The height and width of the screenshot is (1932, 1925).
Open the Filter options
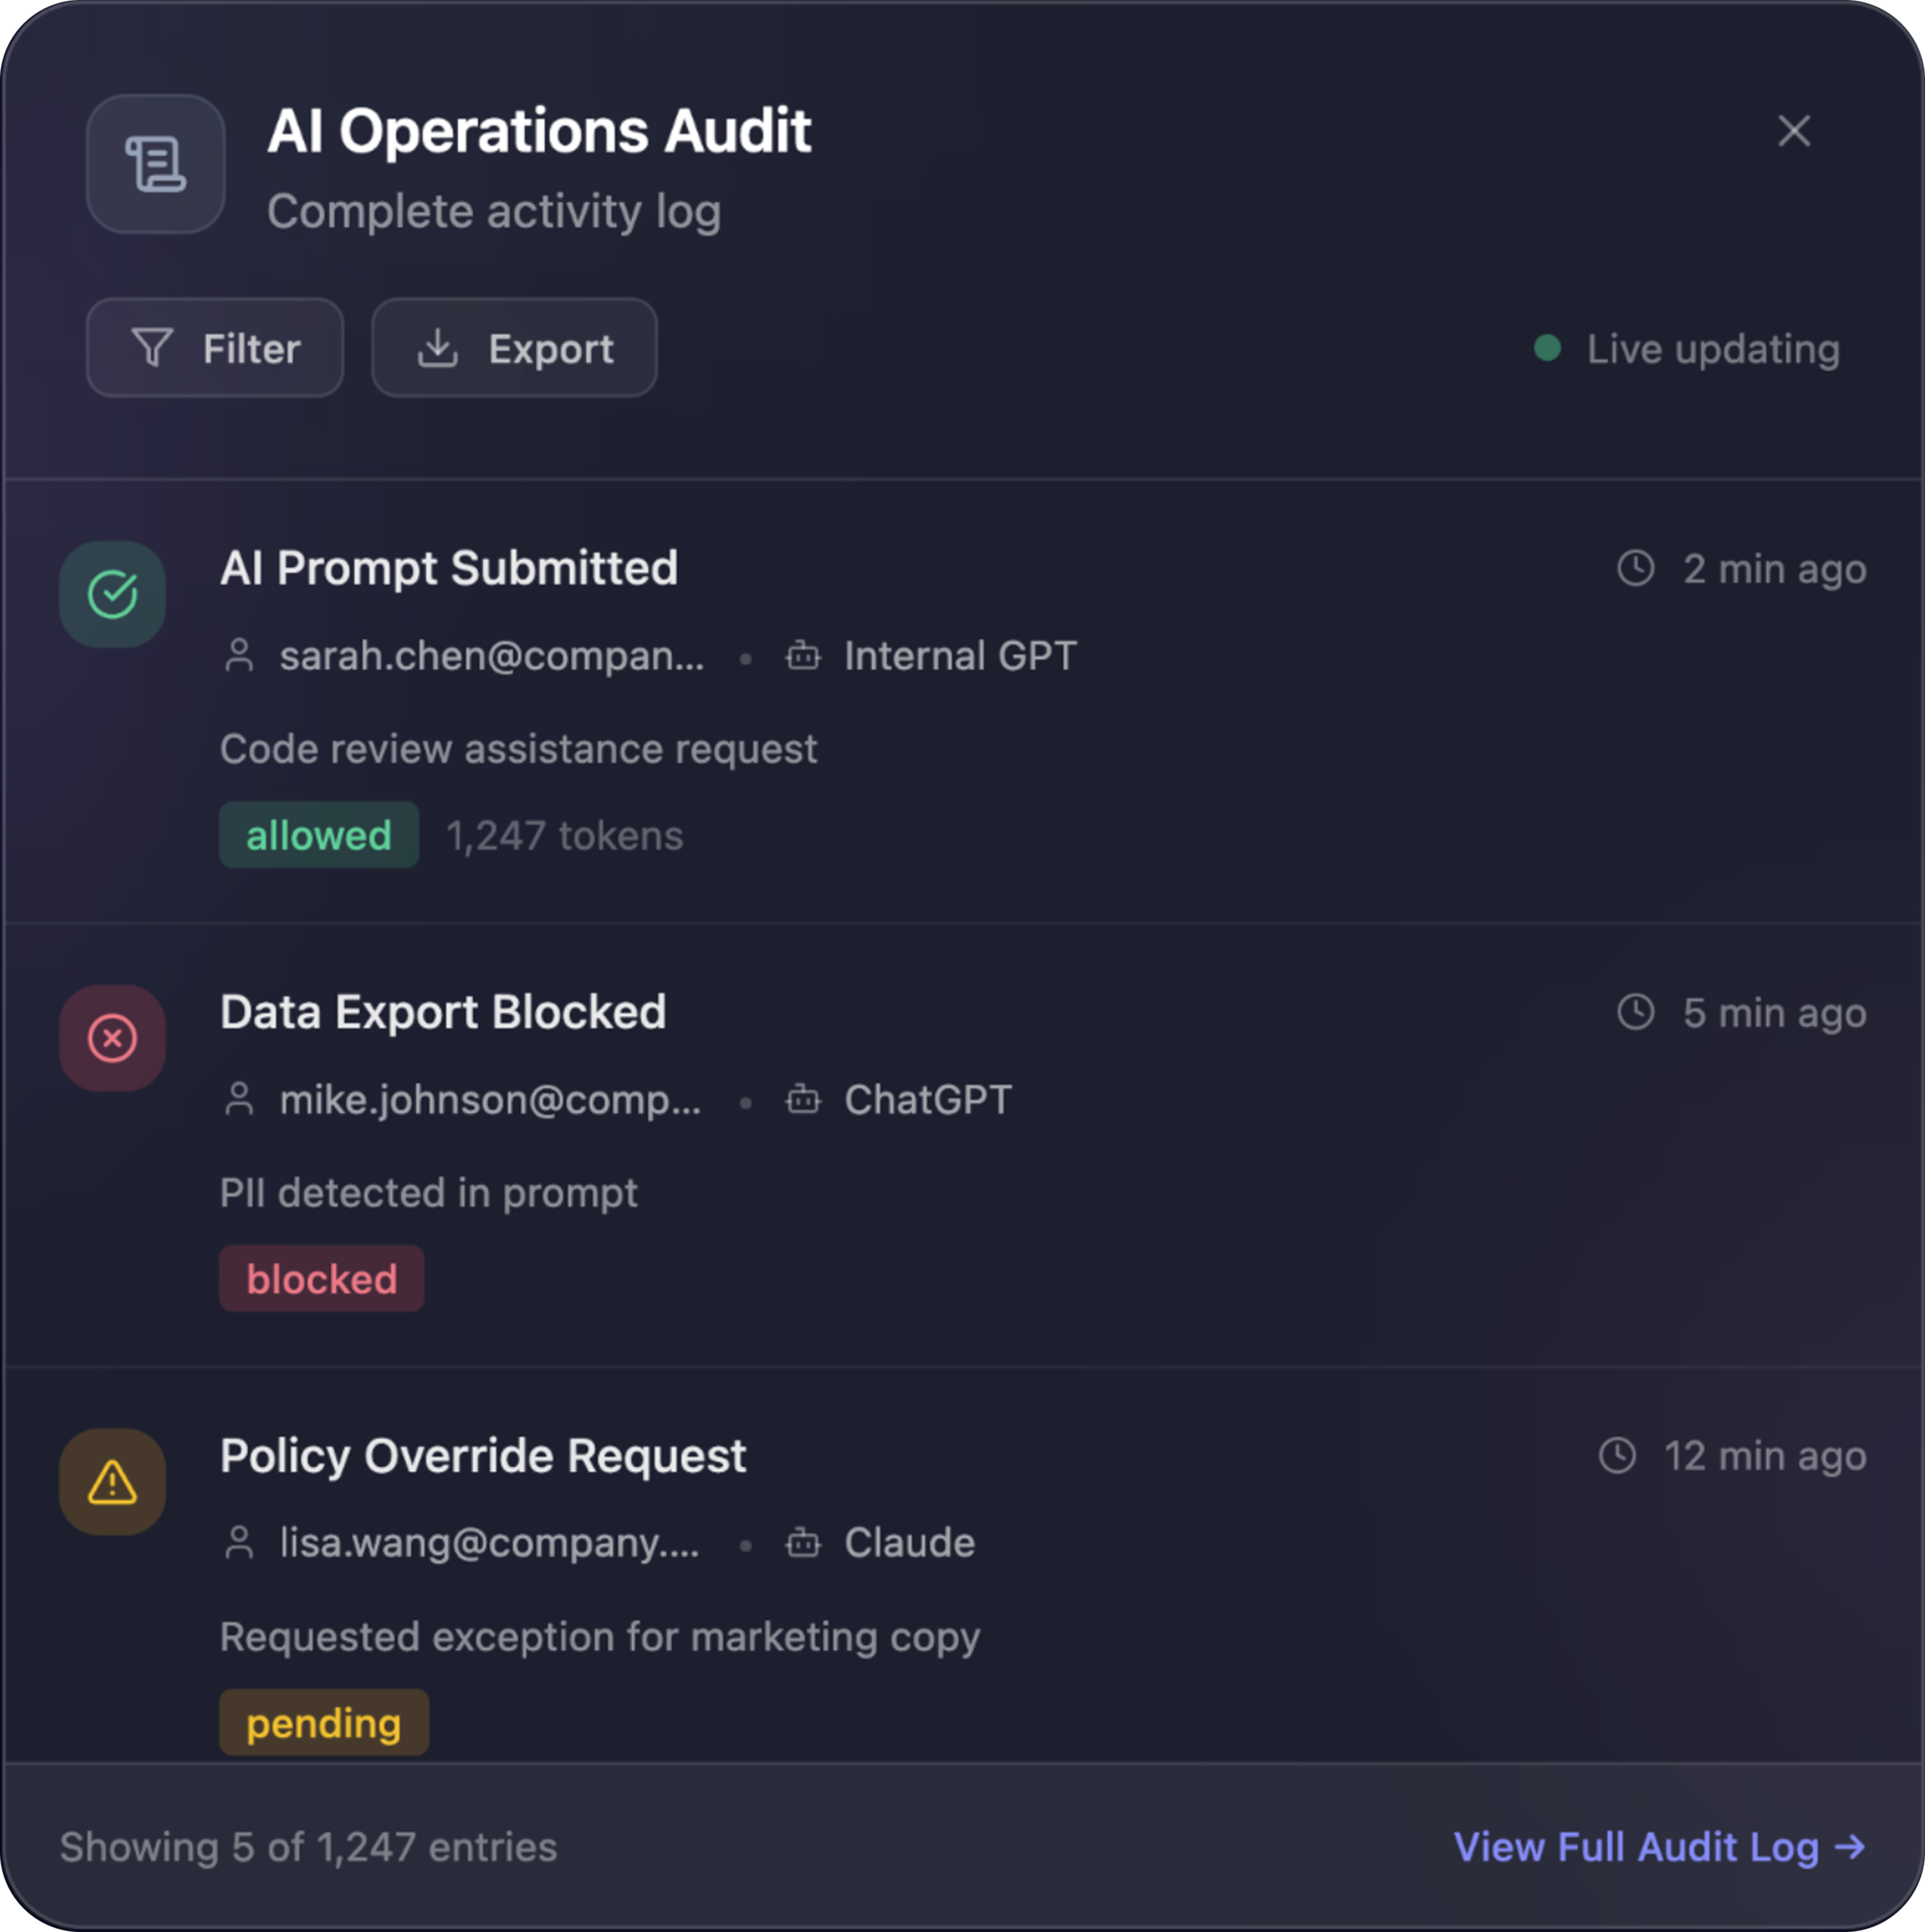coord(215,348)
